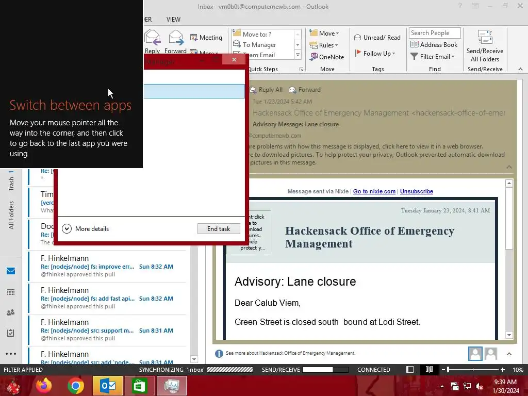This screenshot has width=528, height=396.
Task: Click the Reply icon in the ribbon
Action: pyautogui.click(x=153, y=42)
